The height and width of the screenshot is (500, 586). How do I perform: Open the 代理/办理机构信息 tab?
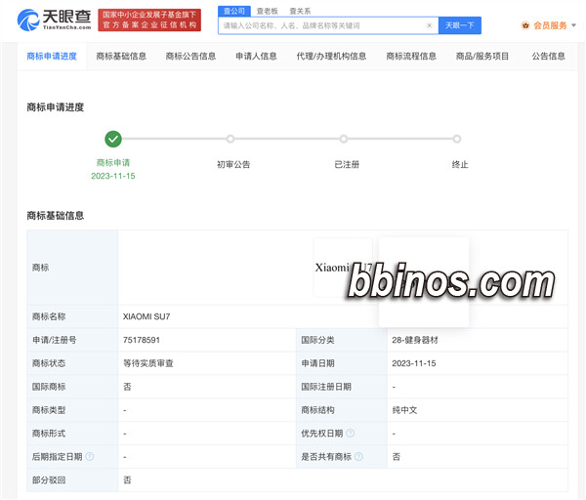point(331,57)
